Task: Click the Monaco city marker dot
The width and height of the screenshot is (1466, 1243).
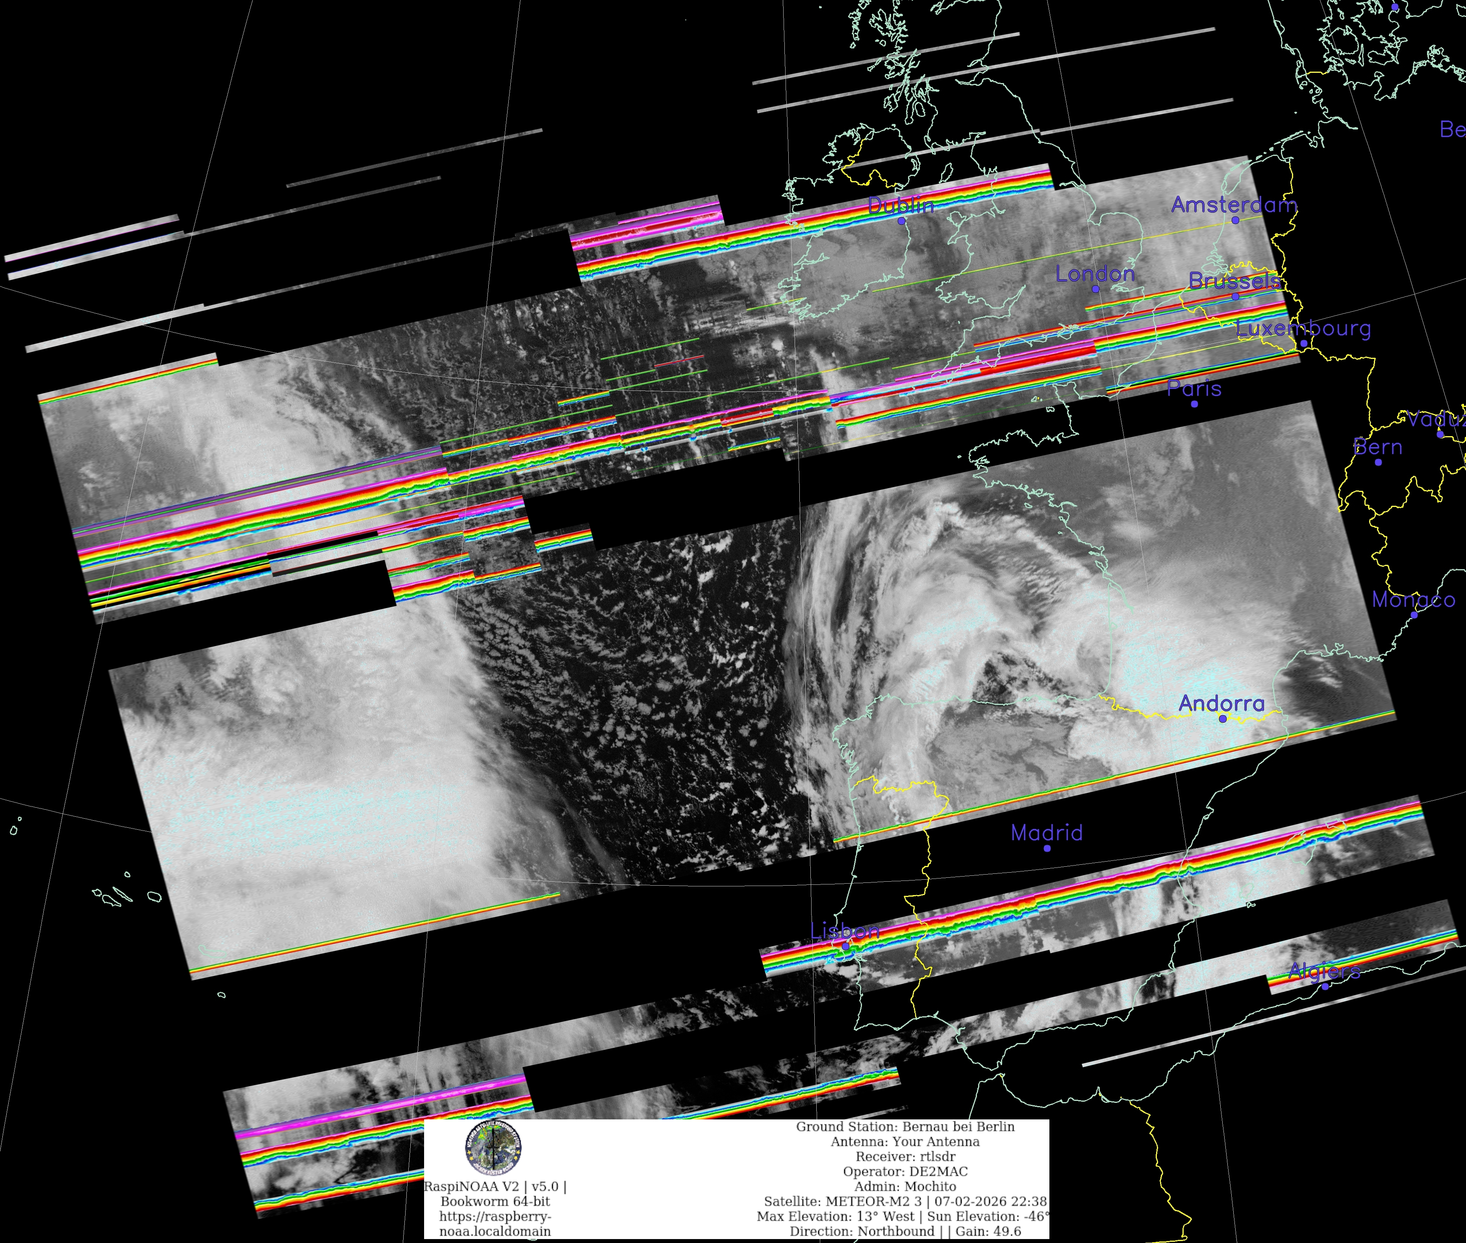Action: [1414, 615]
